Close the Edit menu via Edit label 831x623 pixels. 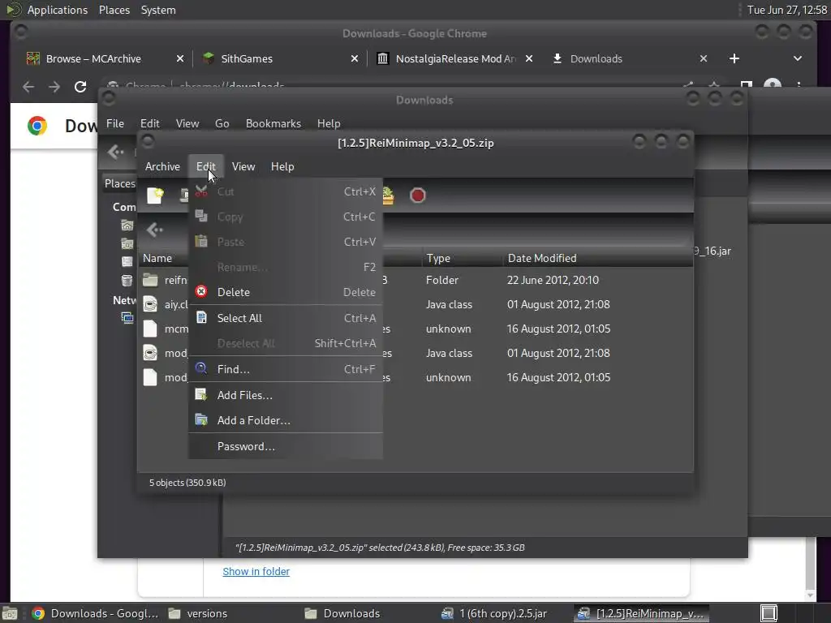(205, 166)
